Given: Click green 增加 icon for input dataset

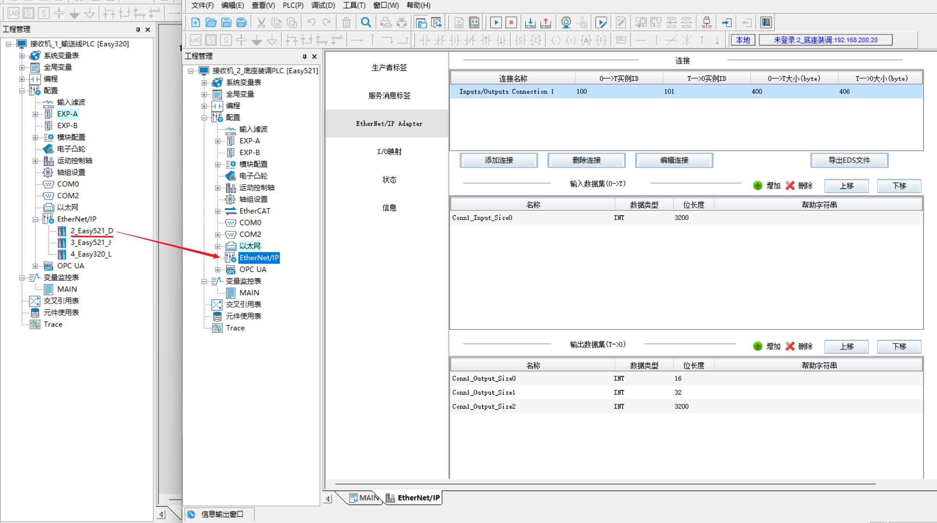Looking at the screenshot, I should click(757, 185).
